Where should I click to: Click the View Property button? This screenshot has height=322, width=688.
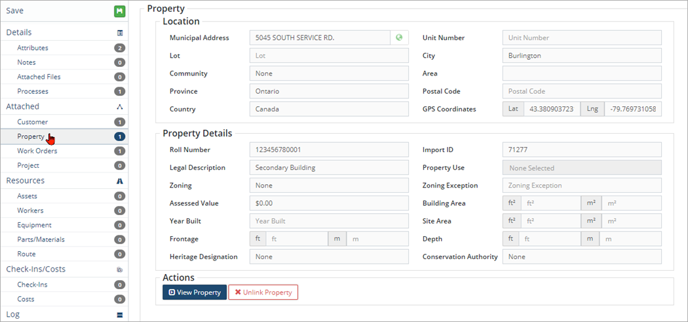pos(195,292)
